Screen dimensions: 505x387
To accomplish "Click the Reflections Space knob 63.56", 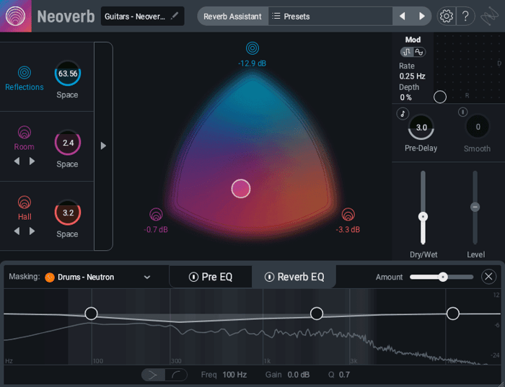I will click(x=68, y=74).
